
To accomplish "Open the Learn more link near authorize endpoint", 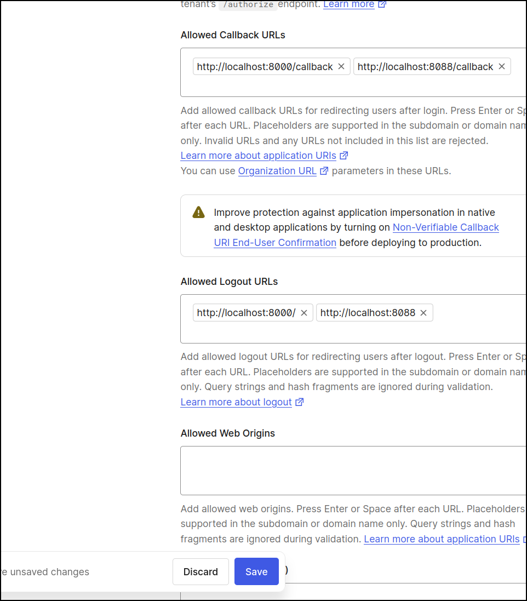I will pos(349,4).
